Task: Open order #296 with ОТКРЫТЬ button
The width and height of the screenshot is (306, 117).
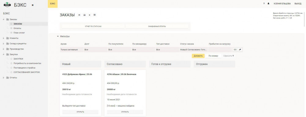Action: click(x=125, y=112)
